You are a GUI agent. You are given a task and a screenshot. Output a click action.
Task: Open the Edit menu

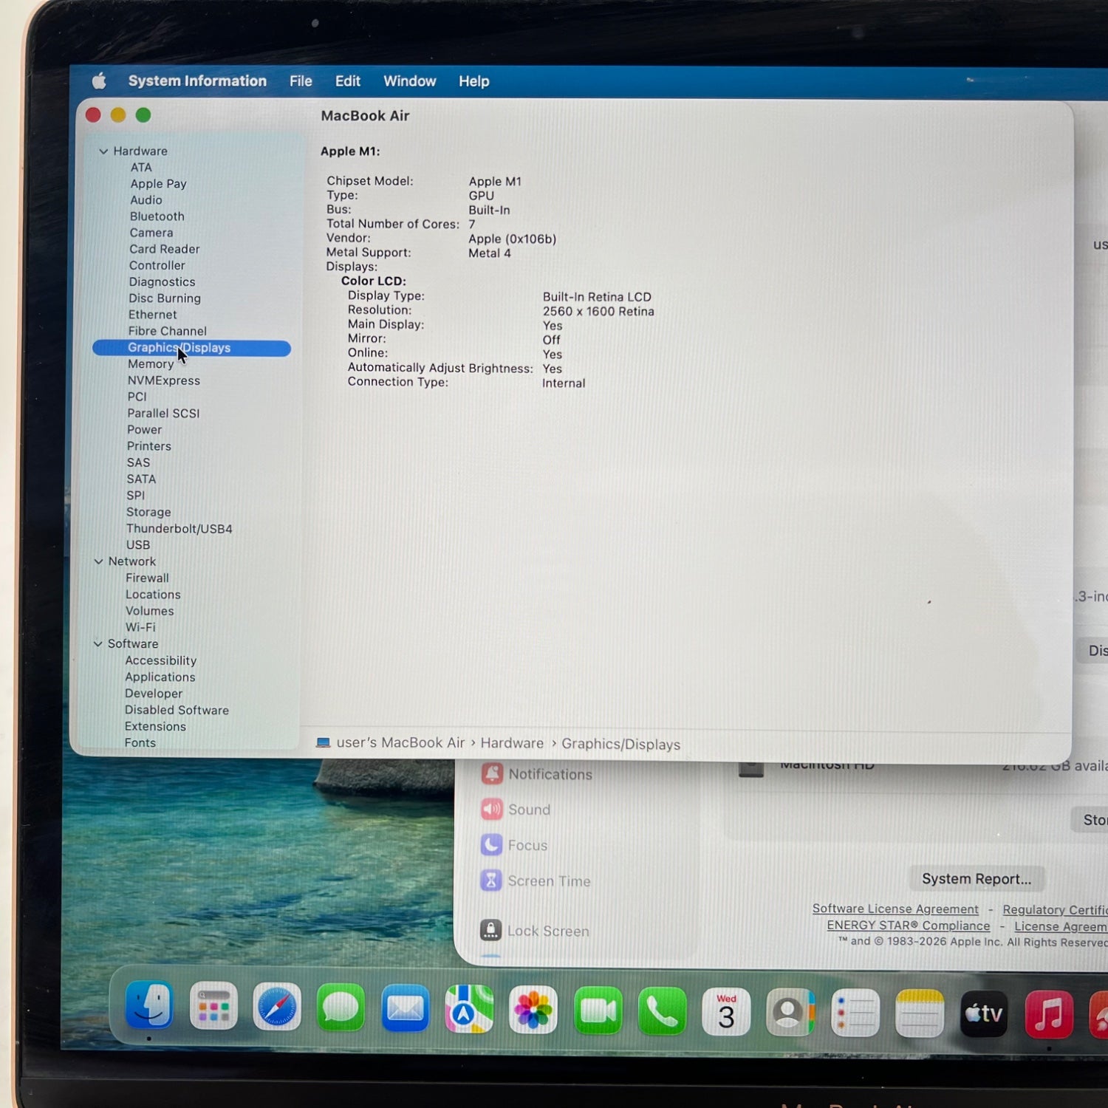click(348, 81)
